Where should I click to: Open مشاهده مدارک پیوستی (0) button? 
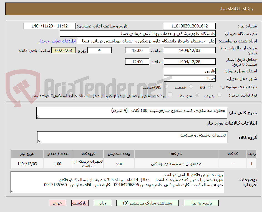[147, 203]
